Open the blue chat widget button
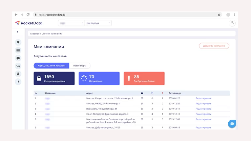The image size is (251, 141). (232, 124)
